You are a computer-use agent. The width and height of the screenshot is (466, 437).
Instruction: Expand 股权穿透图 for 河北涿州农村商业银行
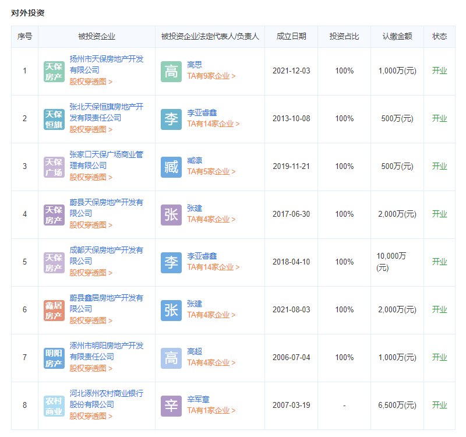tap(91, 416)
